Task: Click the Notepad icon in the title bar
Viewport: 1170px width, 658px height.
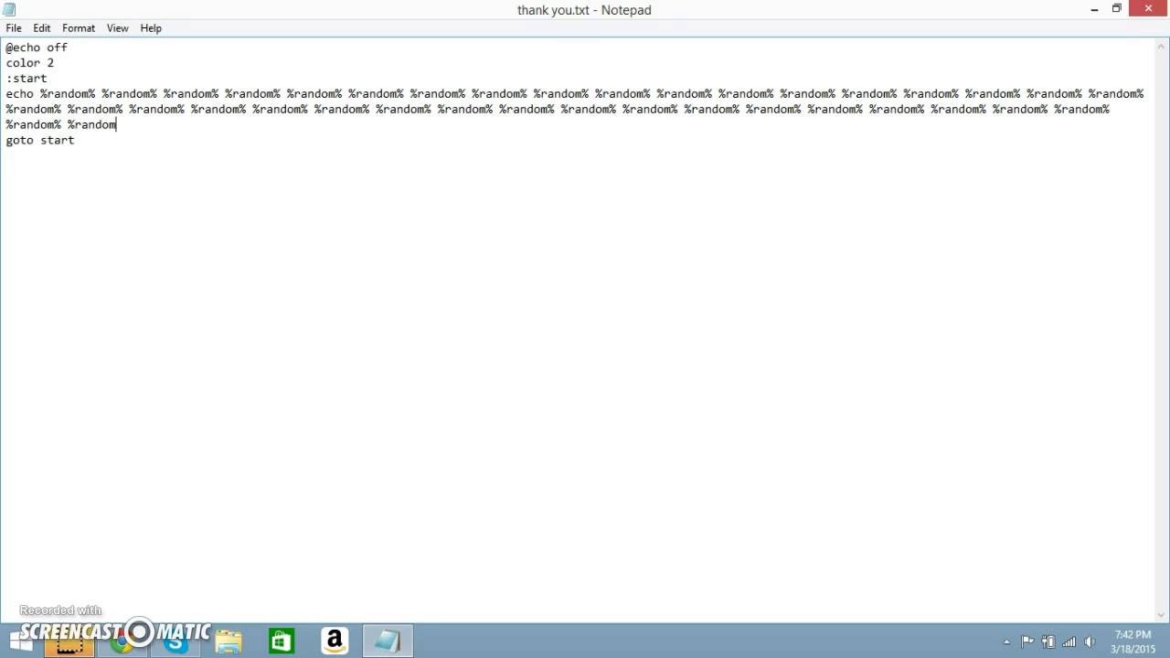Action: coord(10,9)
